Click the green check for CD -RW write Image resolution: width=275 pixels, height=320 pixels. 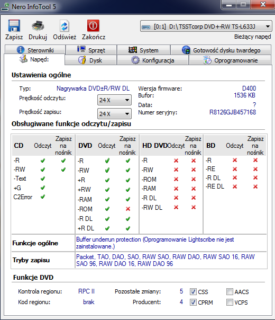pyautogui.click(x=63, y=170)
